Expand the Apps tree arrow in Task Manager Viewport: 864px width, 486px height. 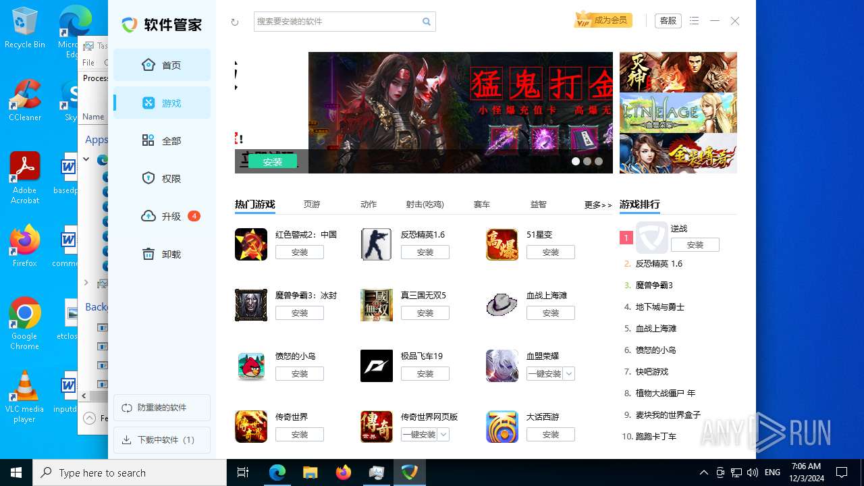pyautogui.click(x=86, y=159)
